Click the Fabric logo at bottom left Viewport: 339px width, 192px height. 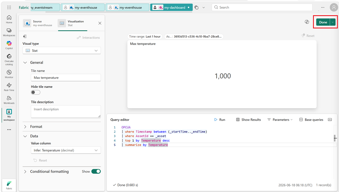tap(9, 185)
